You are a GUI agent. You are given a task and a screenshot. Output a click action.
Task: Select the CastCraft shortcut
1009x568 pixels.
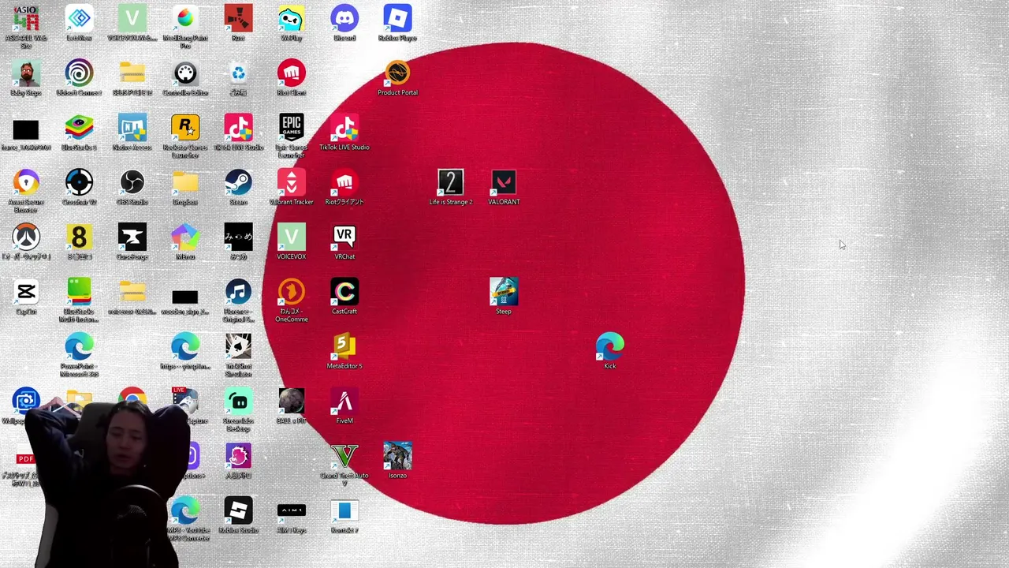click(x=344, y=292)
